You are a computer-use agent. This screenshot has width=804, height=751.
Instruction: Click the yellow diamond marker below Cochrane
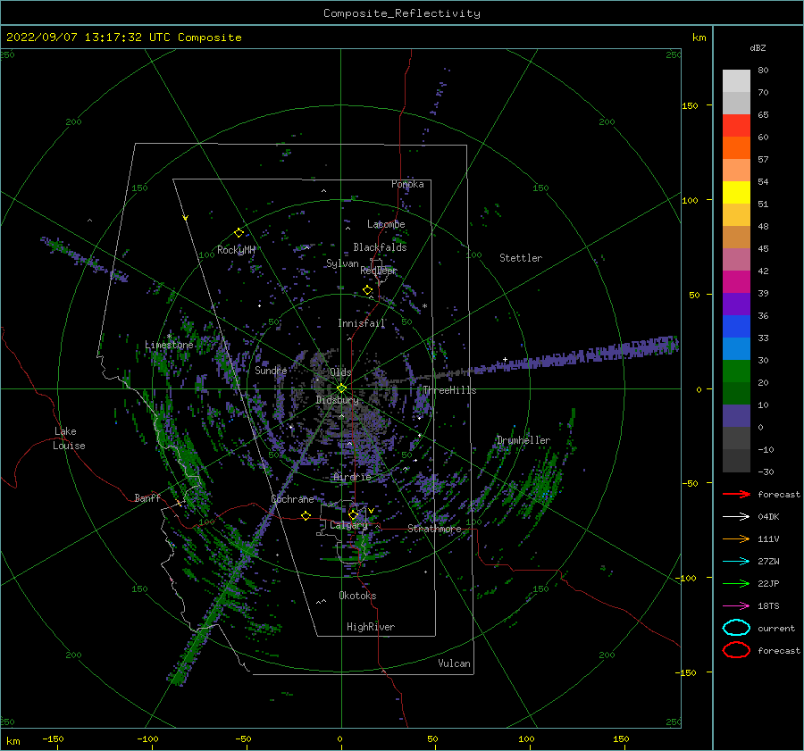coord(306,515)
